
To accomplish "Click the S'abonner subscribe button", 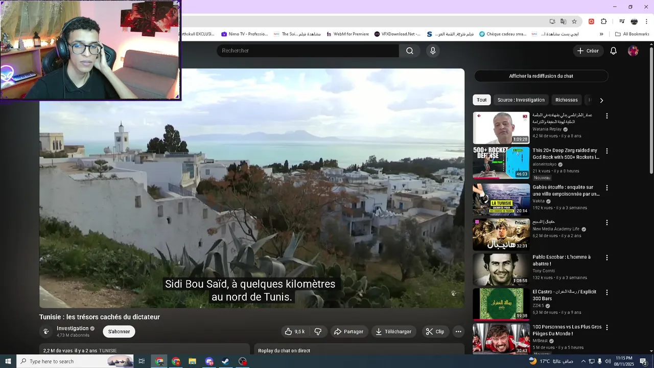I will [119, 332].
